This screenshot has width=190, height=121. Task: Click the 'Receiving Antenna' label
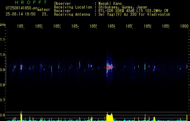pos(72,15)
